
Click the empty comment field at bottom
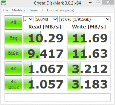57,98
